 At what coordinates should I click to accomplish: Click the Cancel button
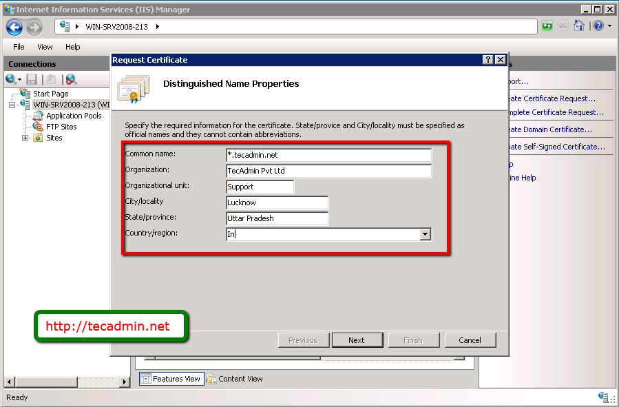tap(470, 340)
